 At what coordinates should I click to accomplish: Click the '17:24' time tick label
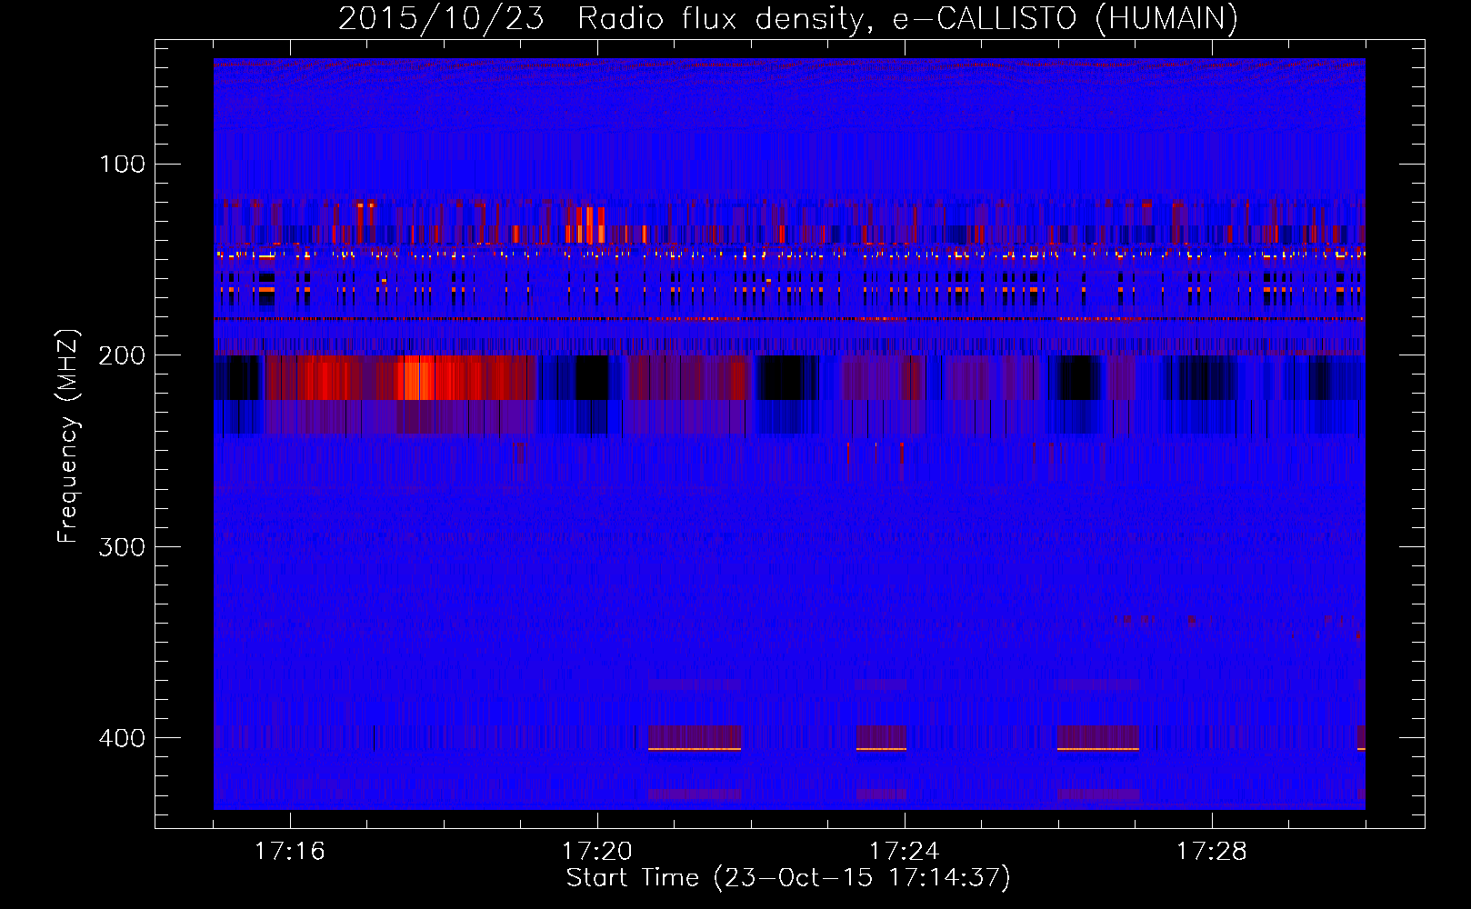pos(905,852)
